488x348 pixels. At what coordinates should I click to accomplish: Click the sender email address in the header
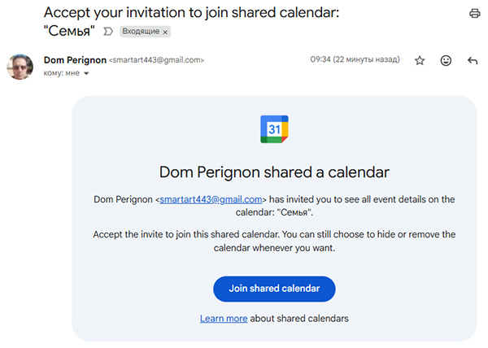pyautogui.click(x=157, y=60)
